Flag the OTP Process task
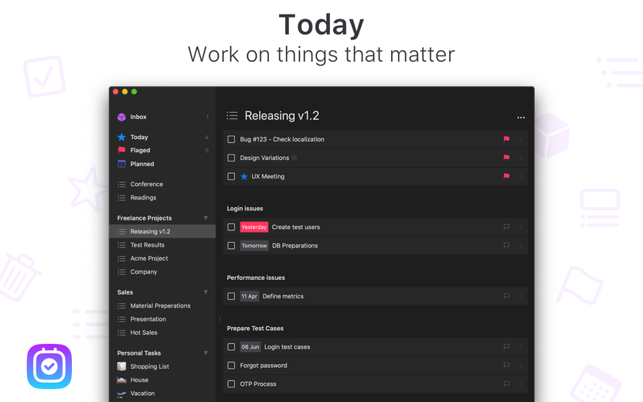This screenshot has height=402, width=643. [506, 383]
